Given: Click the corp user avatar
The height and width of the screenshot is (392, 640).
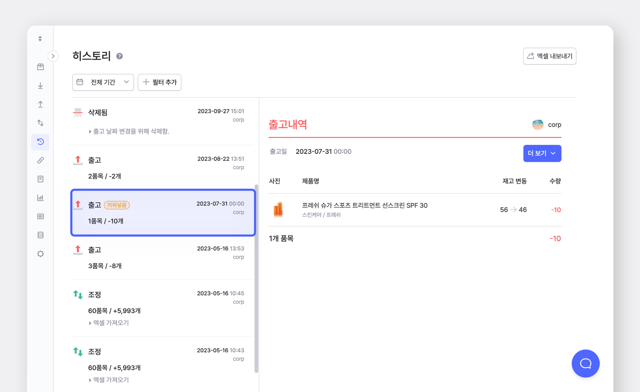Looking at the screenshot, I should 538,124.
